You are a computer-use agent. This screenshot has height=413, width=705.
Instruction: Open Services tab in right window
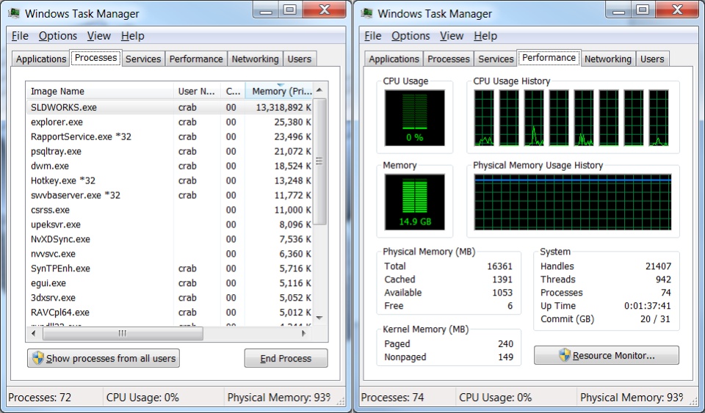point(496,59)
